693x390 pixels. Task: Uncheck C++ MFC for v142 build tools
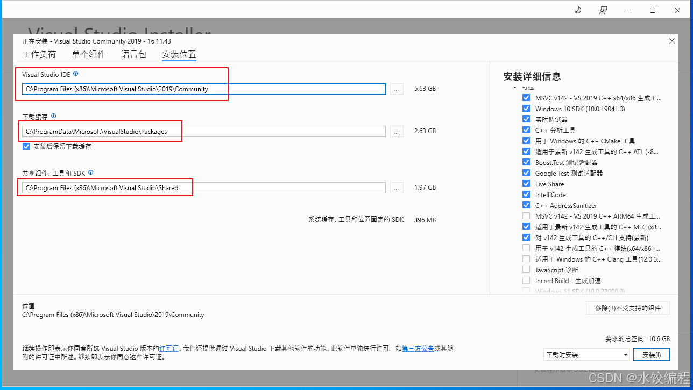(x=526, y=227)
